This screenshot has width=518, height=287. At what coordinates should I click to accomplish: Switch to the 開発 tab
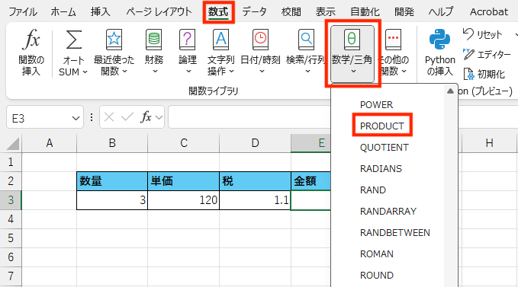pyautogui.click(x=404, y=12)
